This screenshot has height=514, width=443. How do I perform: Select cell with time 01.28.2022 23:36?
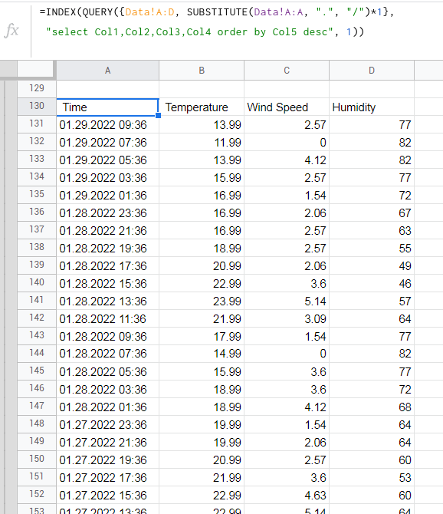click(x=108, y=213)
